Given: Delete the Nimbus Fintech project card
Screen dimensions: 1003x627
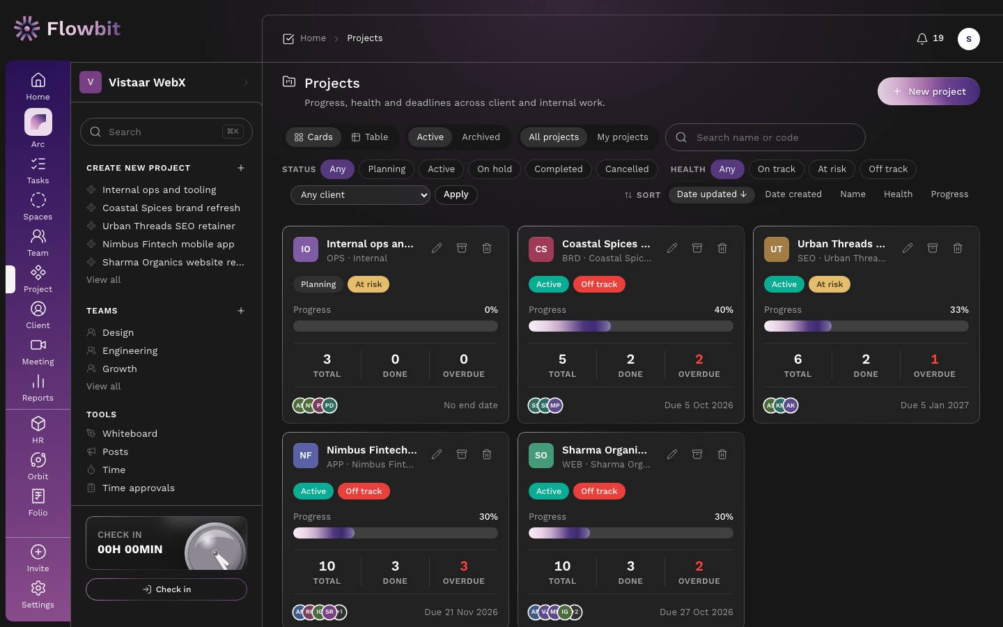Looking at the screenshot, I should tap(487, 454).
